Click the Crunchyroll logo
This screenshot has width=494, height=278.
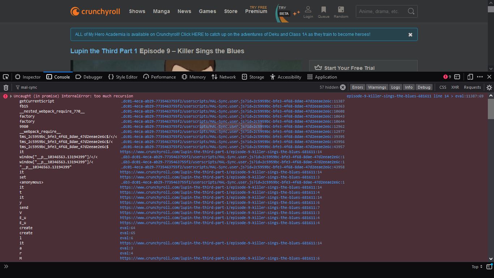point(95,12)
